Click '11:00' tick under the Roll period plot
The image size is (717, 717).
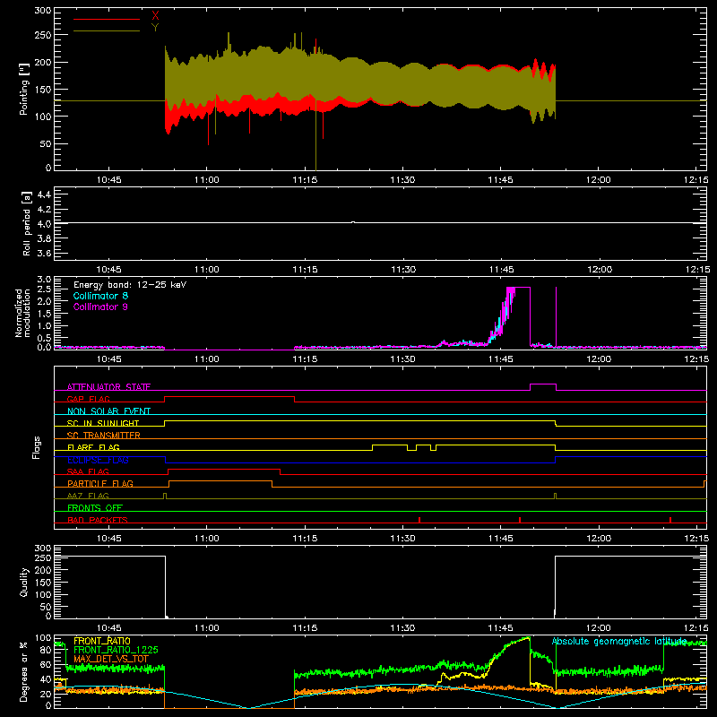point(207,270)
